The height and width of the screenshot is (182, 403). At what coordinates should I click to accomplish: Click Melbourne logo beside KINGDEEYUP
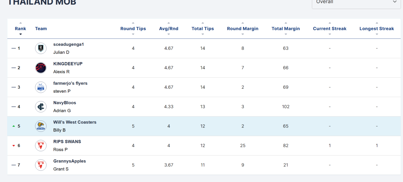point(41,68)
